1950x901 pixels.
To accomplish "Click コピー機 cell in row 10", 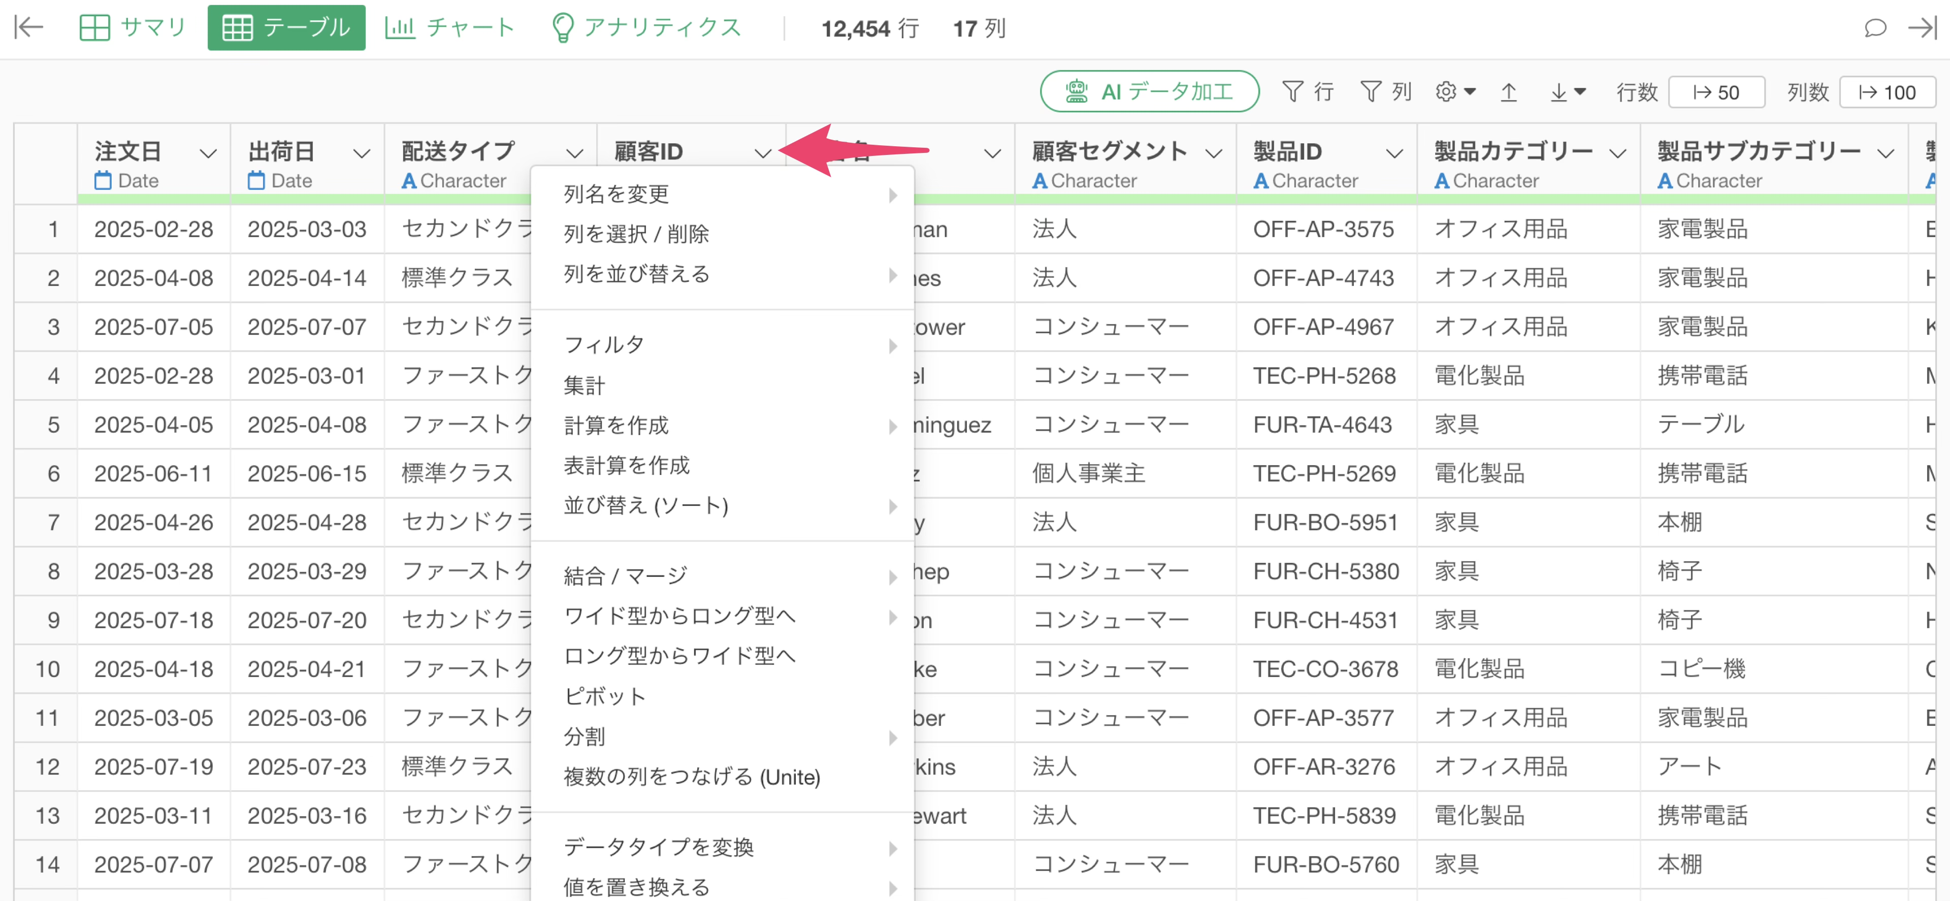I will [1774, 669].
